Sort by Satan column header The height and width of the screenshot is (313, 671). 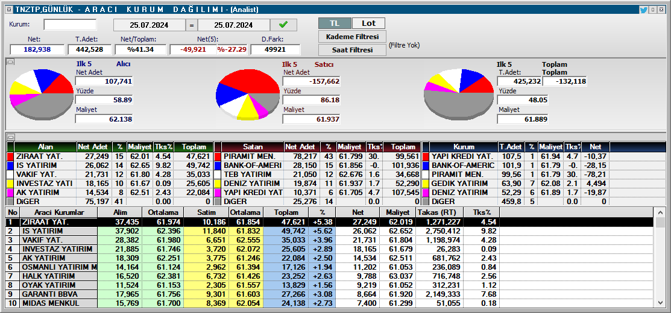pos(253,147)
